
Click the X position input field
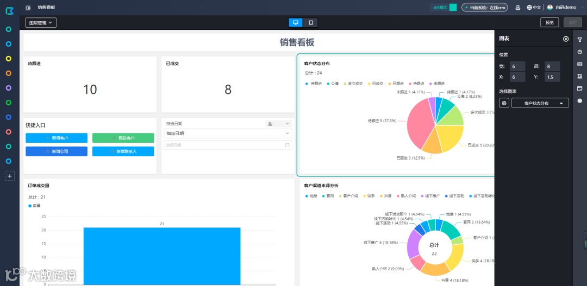[518, 77]
